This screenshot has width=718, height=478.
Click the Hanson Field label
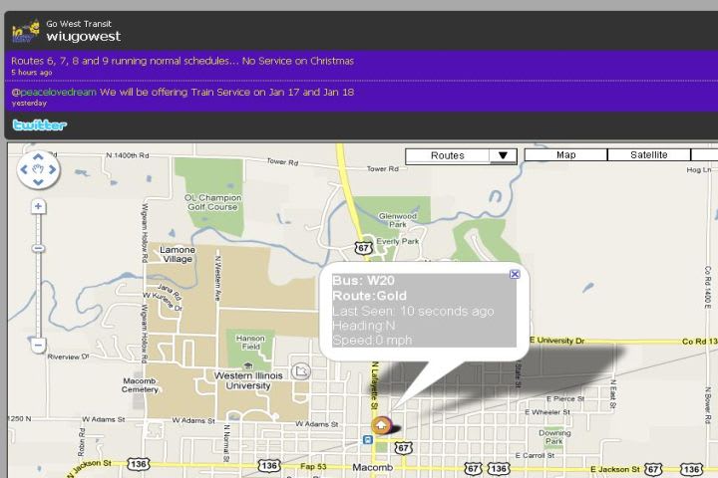pyautogui.click(x=250, y=343)
